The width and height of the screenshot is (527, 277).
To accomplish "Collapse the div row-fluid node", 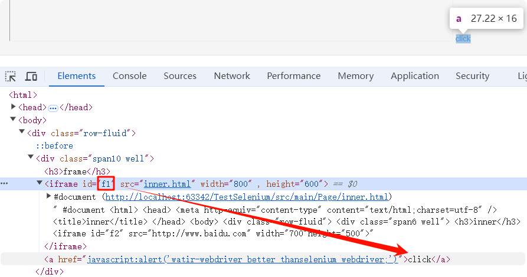I will coord(22,131).
